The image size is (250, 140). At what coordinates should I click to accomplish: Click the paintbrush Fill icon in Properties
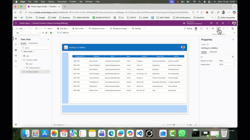point(233,57)
